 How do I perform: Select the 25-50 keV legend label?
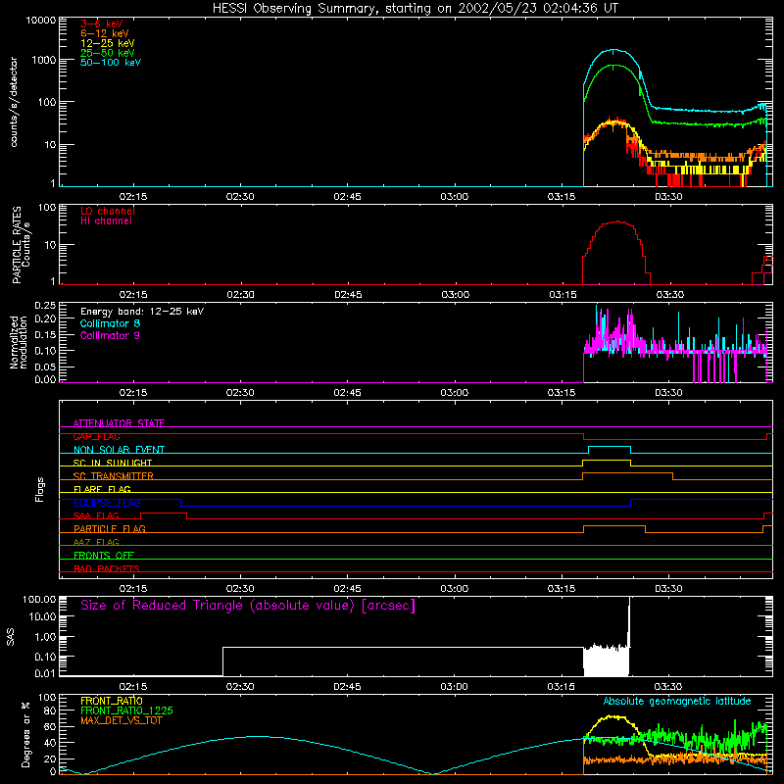tap(107, 53)
